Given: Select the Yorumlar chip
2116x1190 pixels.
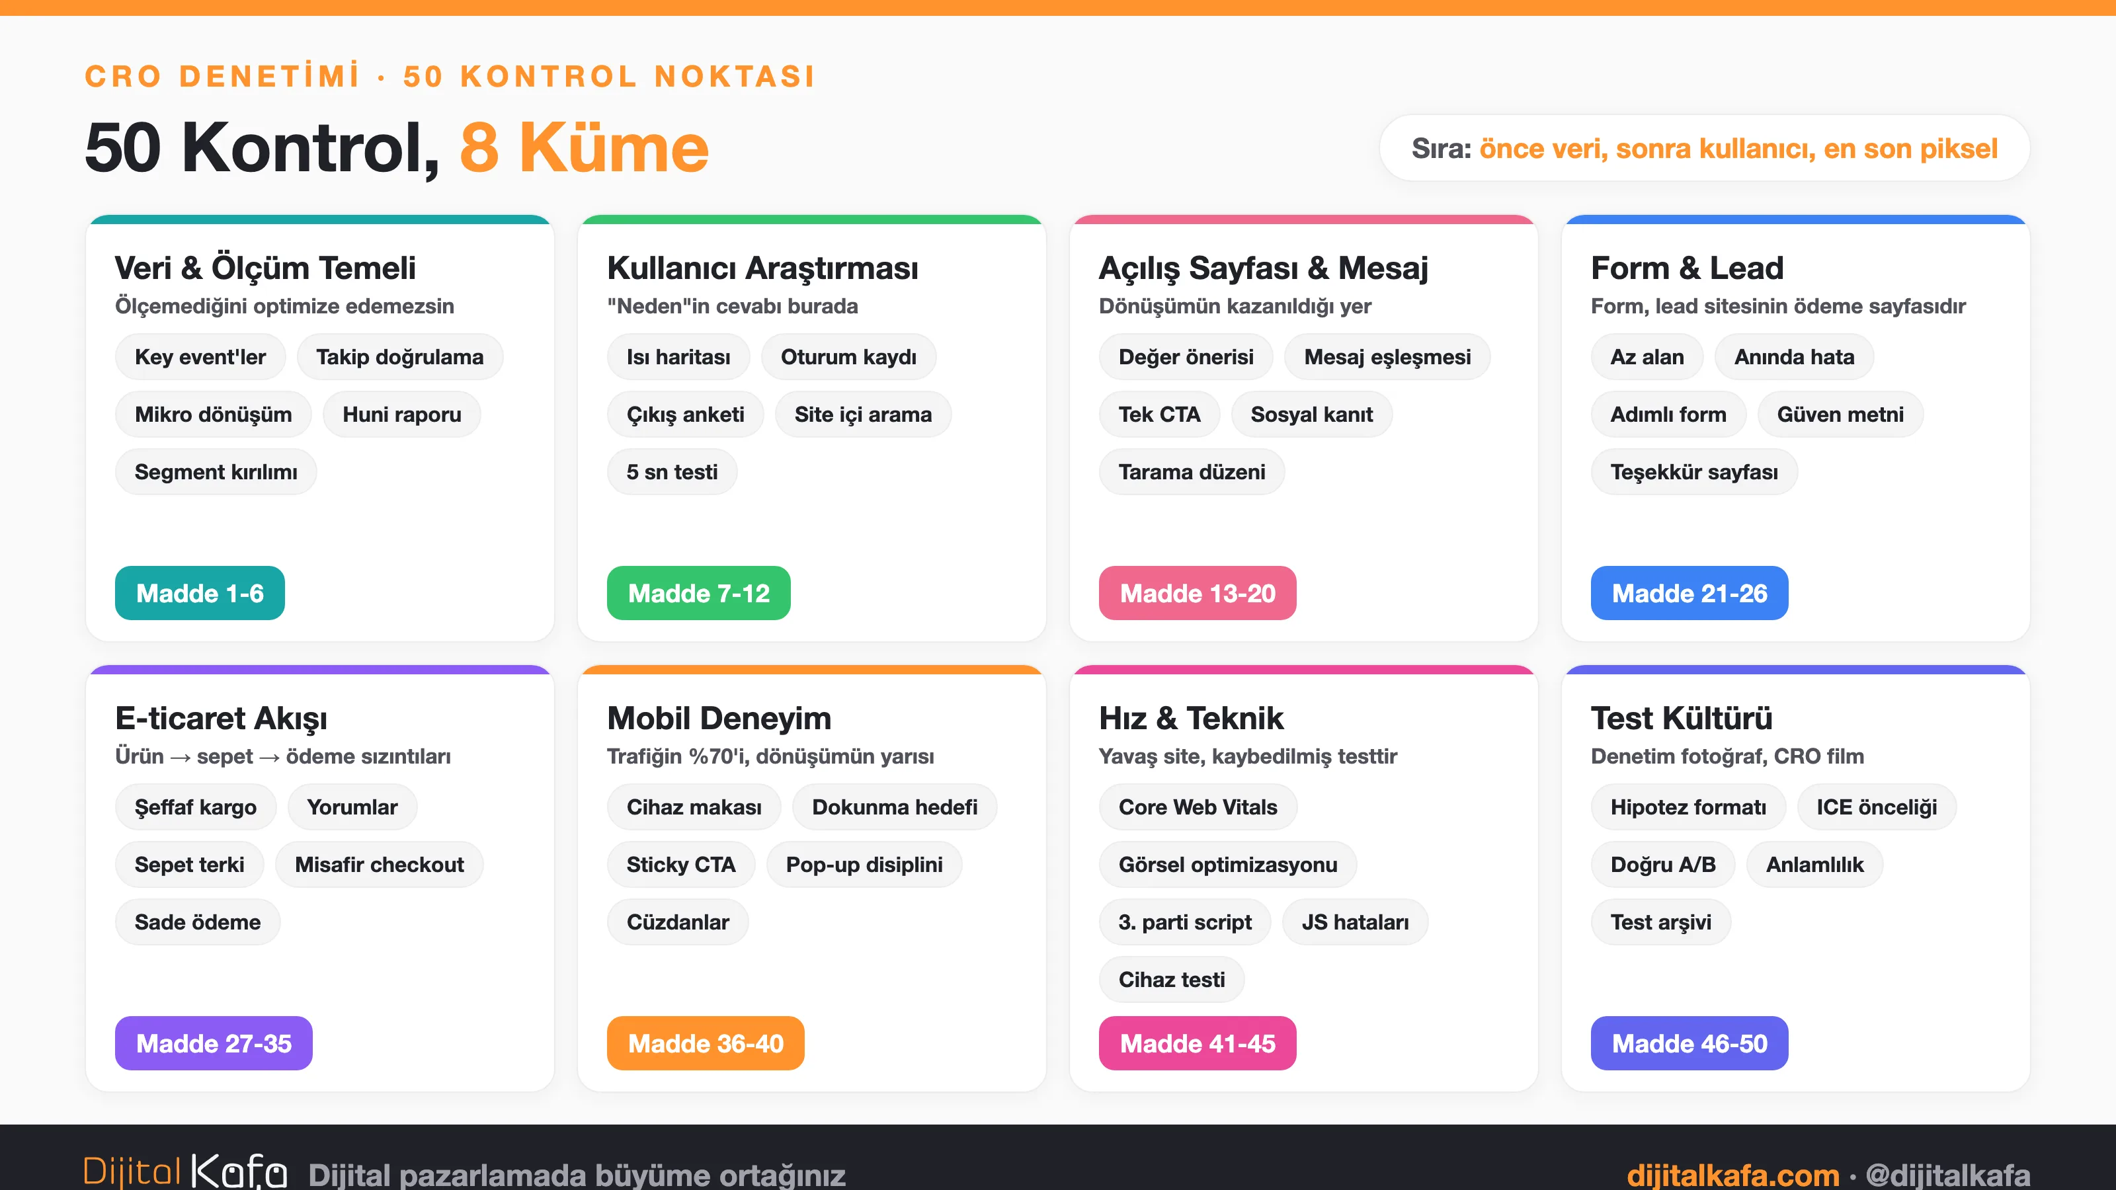Looking at the screenshot, I should point(352,807).
